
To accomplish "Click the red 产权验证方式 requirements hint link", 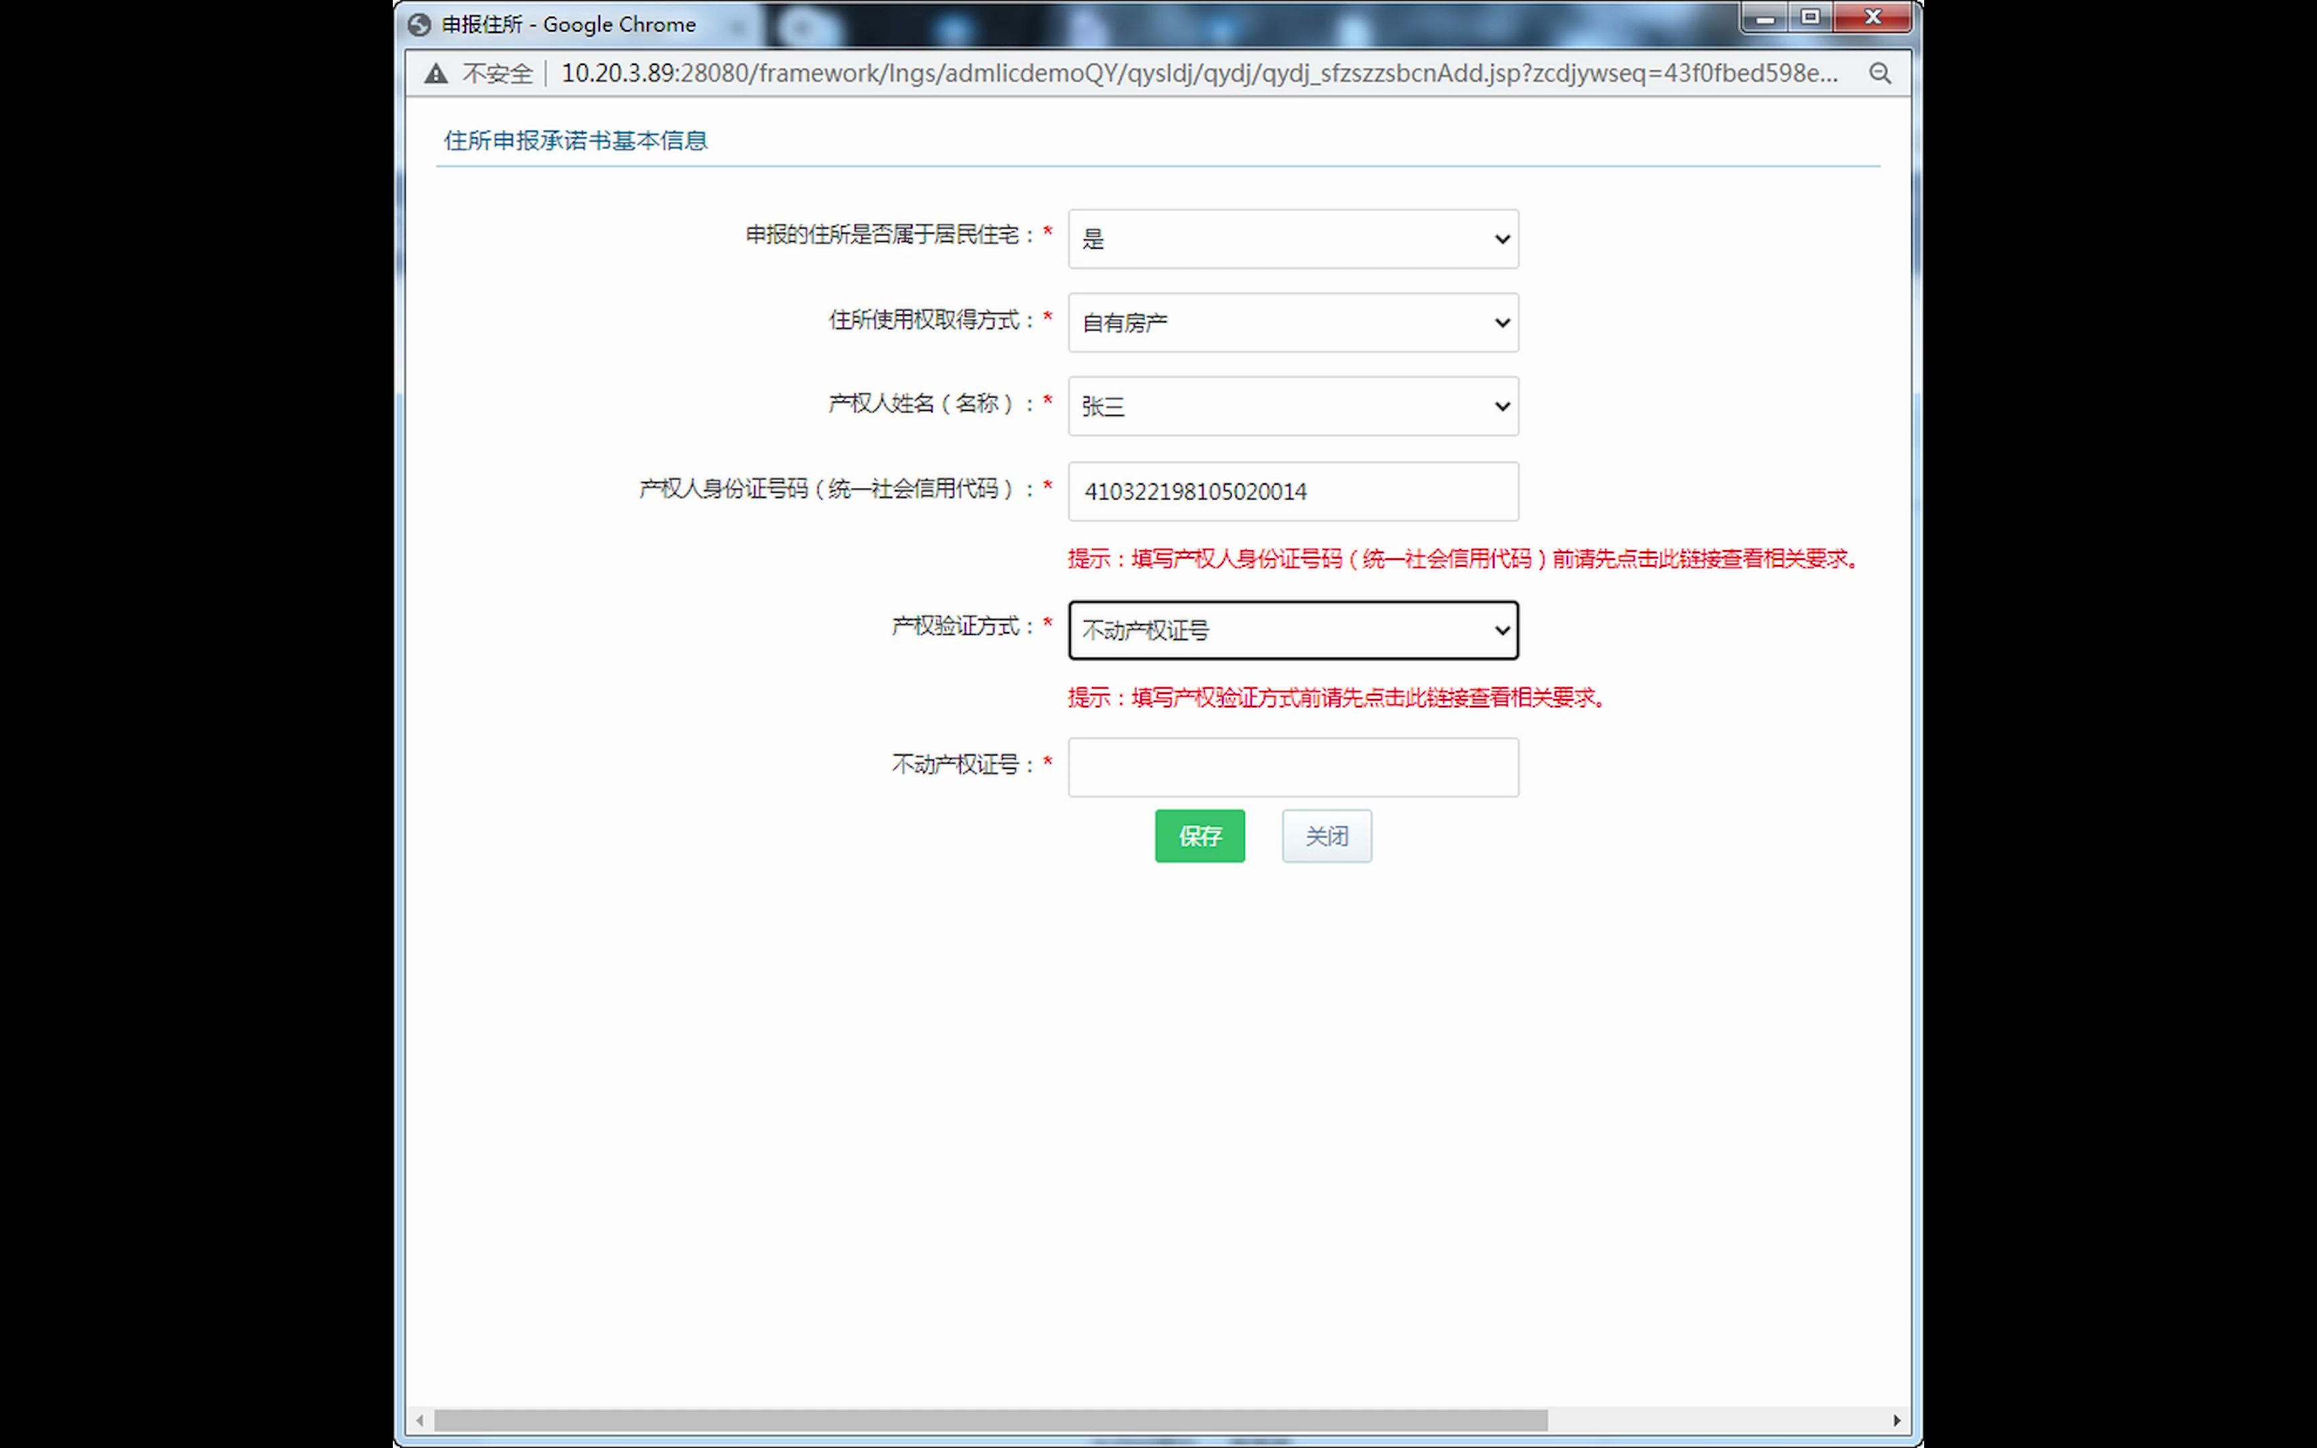I will click(x=1338, y=697).
